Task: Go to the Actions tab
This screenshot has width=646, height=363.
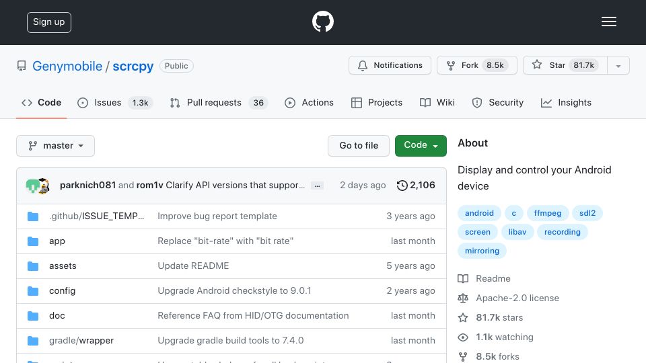Action: [309, 102]
